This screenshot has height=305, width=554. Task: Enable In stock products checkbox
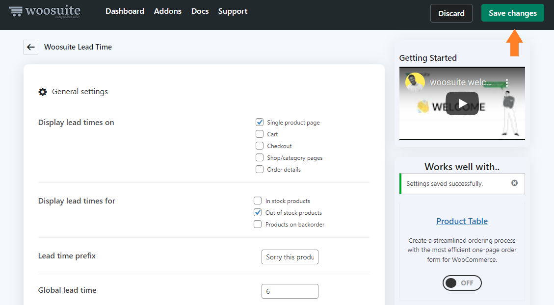[x=258, y=201]
